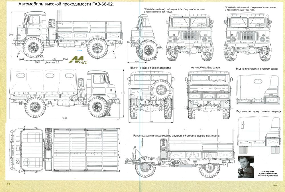This screenshot has height=192, width=285.
Task: Select the top-left side view truck drawing
Action: 68,34
